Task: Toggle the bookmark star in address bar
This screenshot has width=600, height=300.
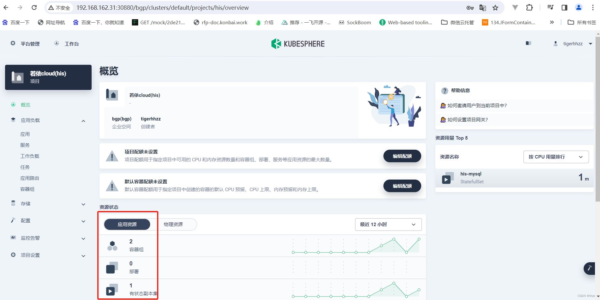Action: (x=495, y=8)
